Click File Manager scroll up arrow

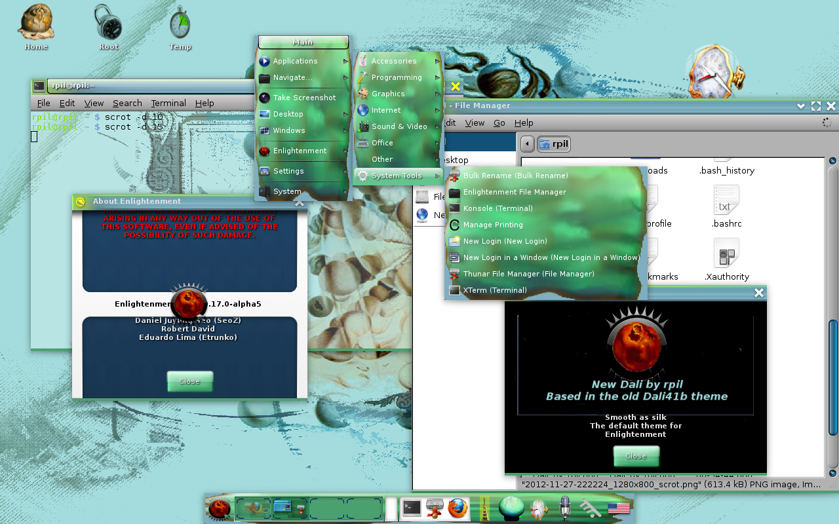pos(832,161)
